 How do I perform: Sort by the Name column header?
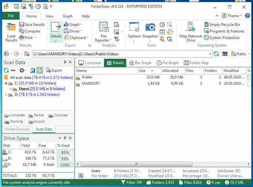pyautogui.click(x=106, y=71)
